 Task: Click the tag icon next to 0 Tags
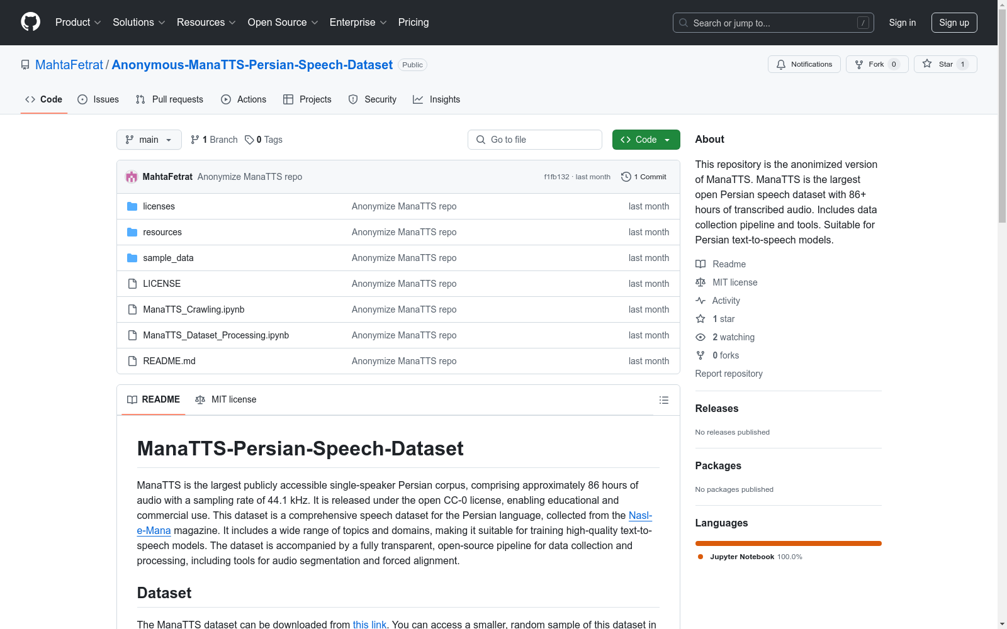[x=249, y=140]
